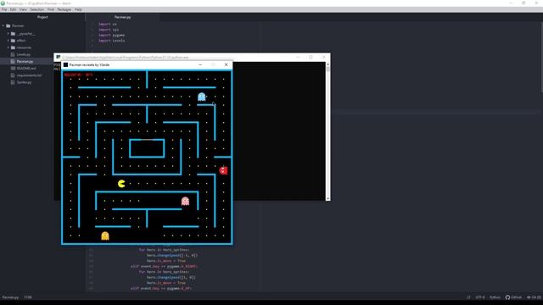Click the Atom app icon in title bar
The width and height of the screenshot is (543, 305).
pyautogui.click(x=3, y=3)
